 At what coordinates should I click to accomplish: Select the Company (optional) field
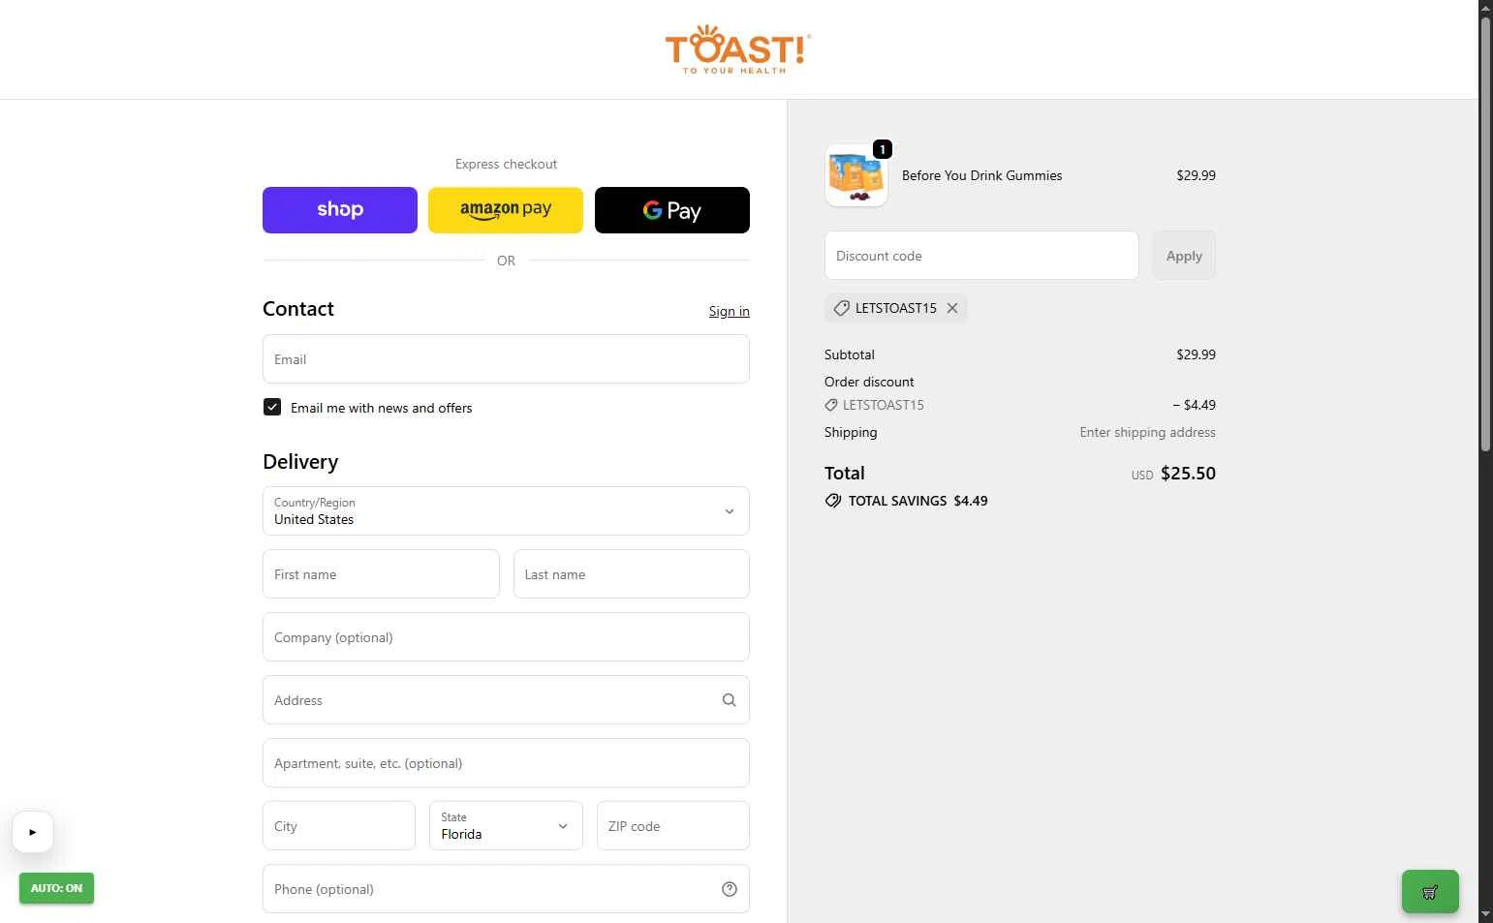click(x=506, y=637)
